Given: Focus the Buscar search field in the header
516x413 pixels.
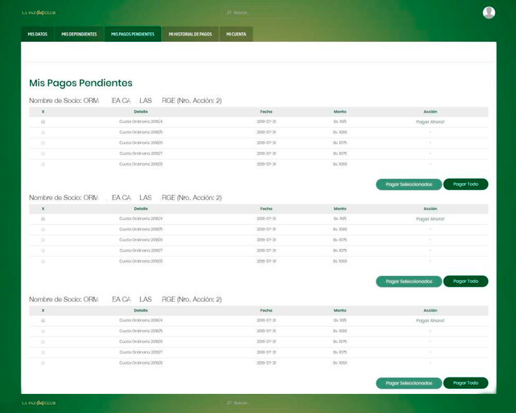Looking at the screenshot, I should pyautogui.click(x=261, y=12).
